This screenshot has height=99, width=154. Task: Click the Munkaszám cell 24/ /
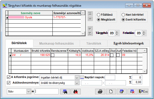pyautogui.click(x=21, y=55)
